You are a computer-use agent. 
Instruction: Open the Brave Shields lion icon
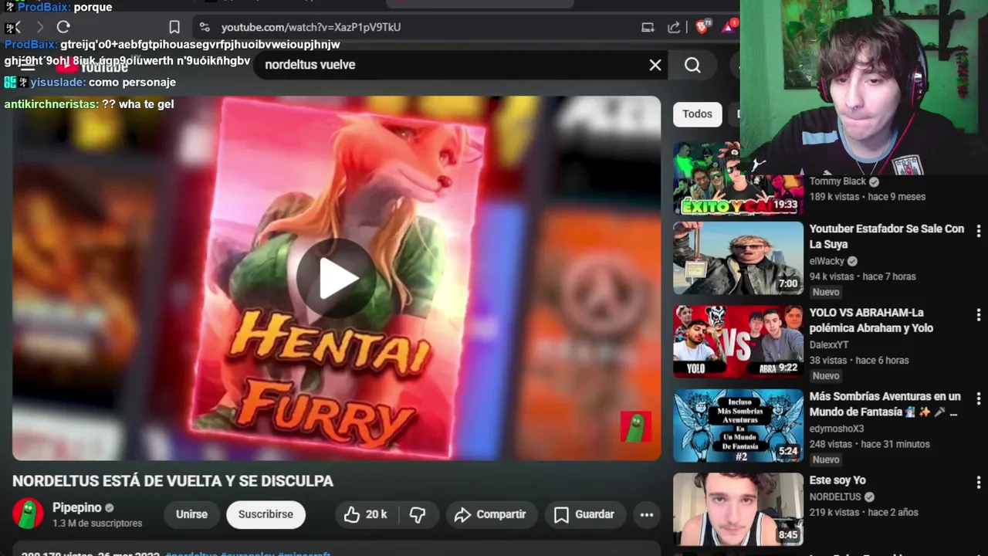click(x=702, y=27)
